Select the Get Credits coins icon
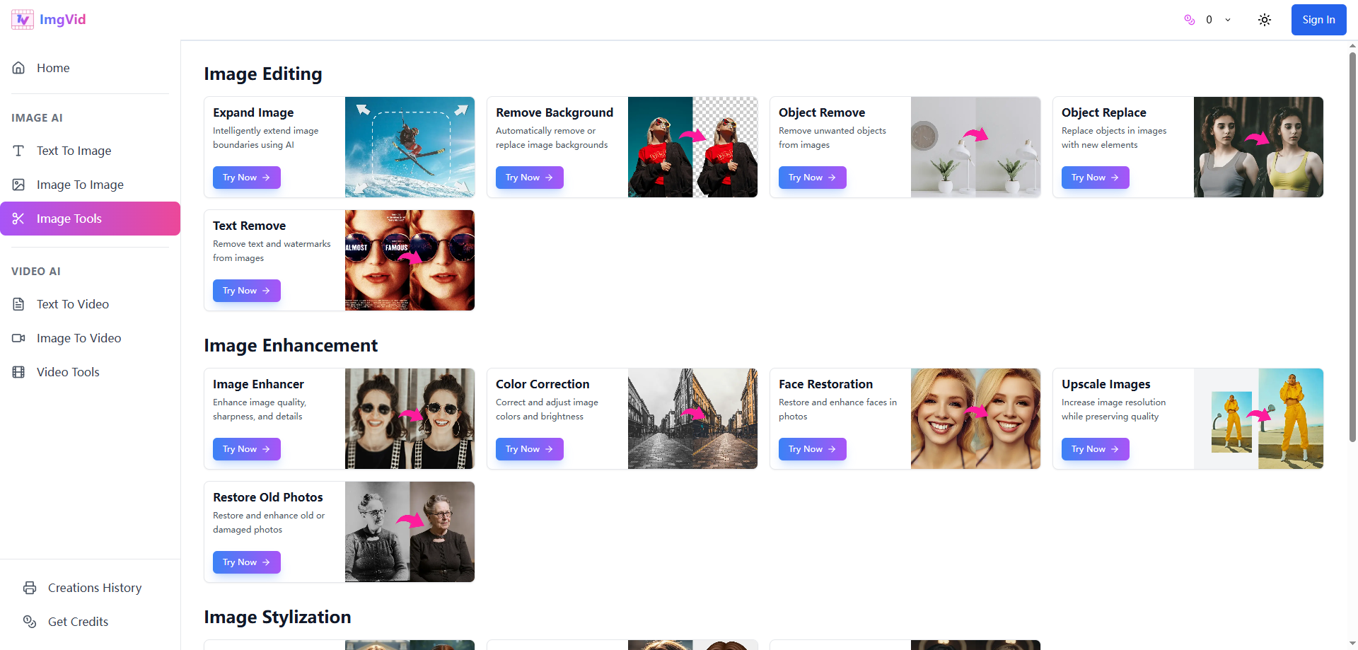The width and height of the screenshot is (1358, 650). [x=29, y=622]
